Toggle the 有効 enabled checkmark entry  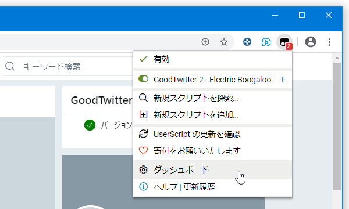point(212,59)
